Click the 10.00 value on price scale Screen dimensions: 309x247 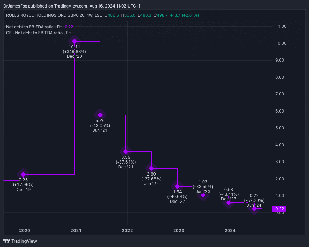pos(281,43)
